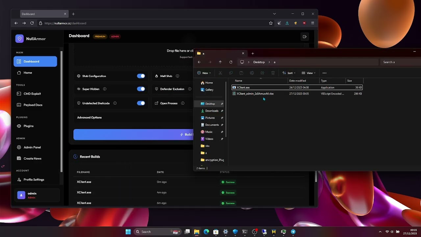Click the browser address bar URL

pos(65,23)
